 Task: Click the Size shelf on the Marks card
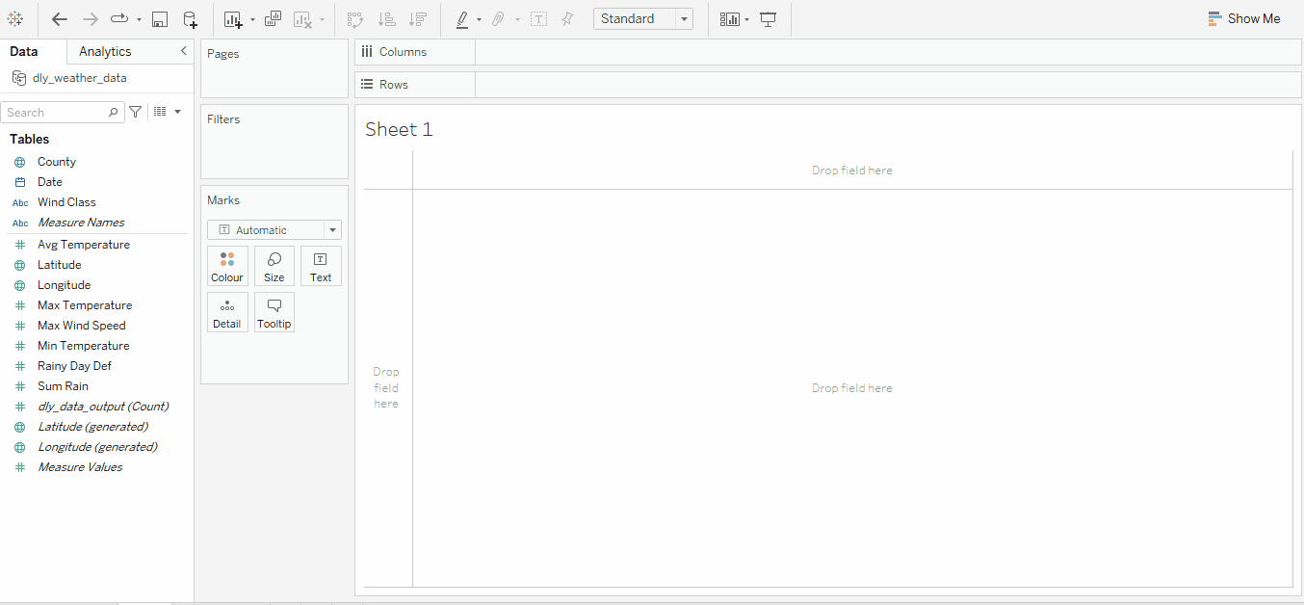(x=274, y=266)
